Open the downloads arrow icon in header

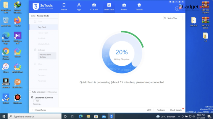click(177, 9)
